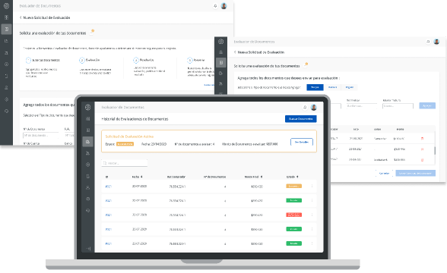Open the user profile icon in laptop sidebar

tap(88, 188)
